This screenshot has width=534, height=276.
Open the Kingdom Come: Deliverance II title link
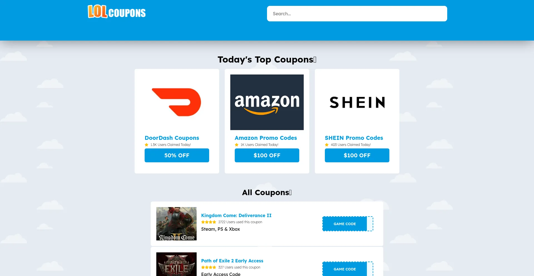point(236,215)
